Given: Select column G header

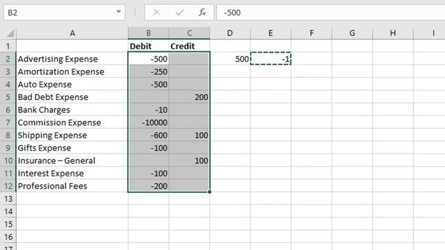Looking at the screenshot, I should 353,33.
